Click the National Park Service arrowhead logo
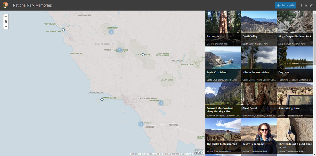 [x=5, y=5]
